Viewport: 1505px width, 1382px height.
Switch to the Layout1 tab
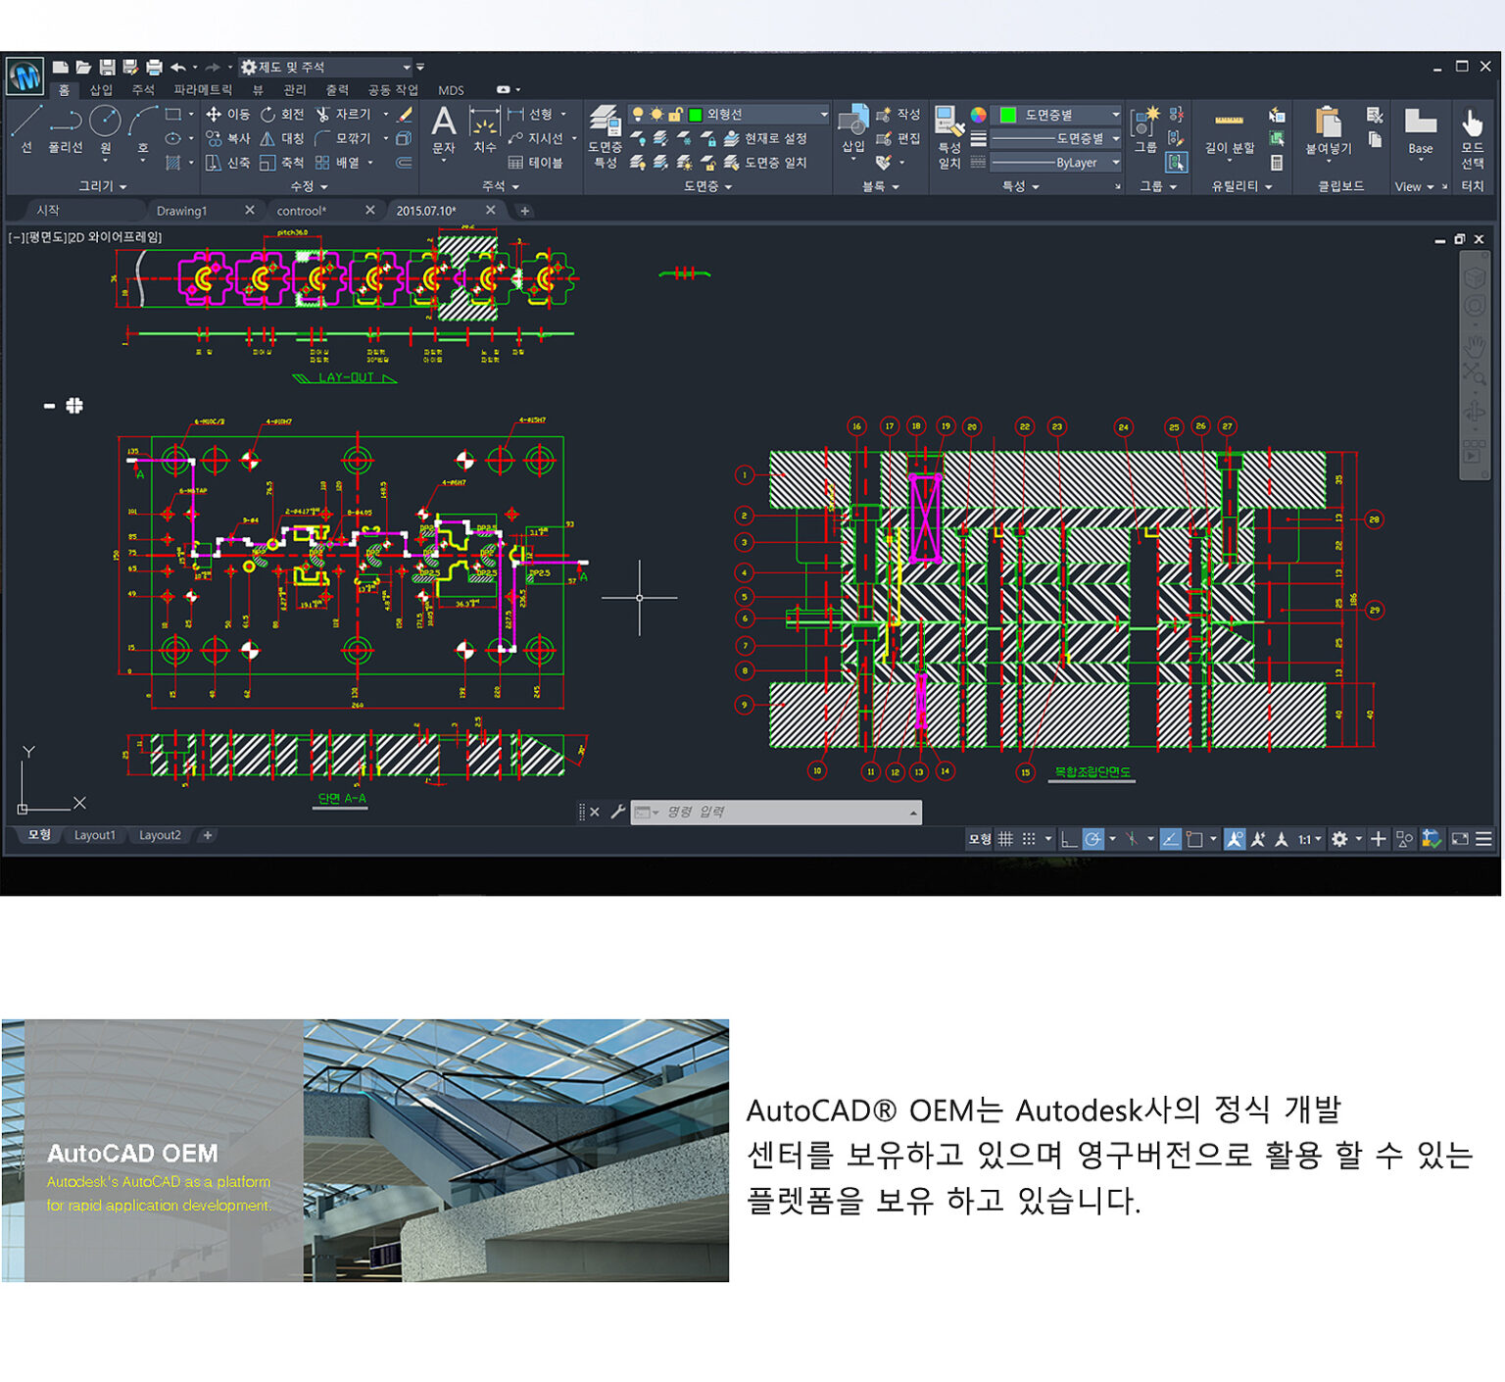(95, 835)
